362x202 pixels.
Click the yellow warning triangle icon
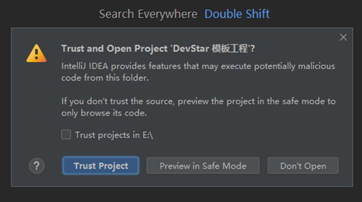coord(36,53)
